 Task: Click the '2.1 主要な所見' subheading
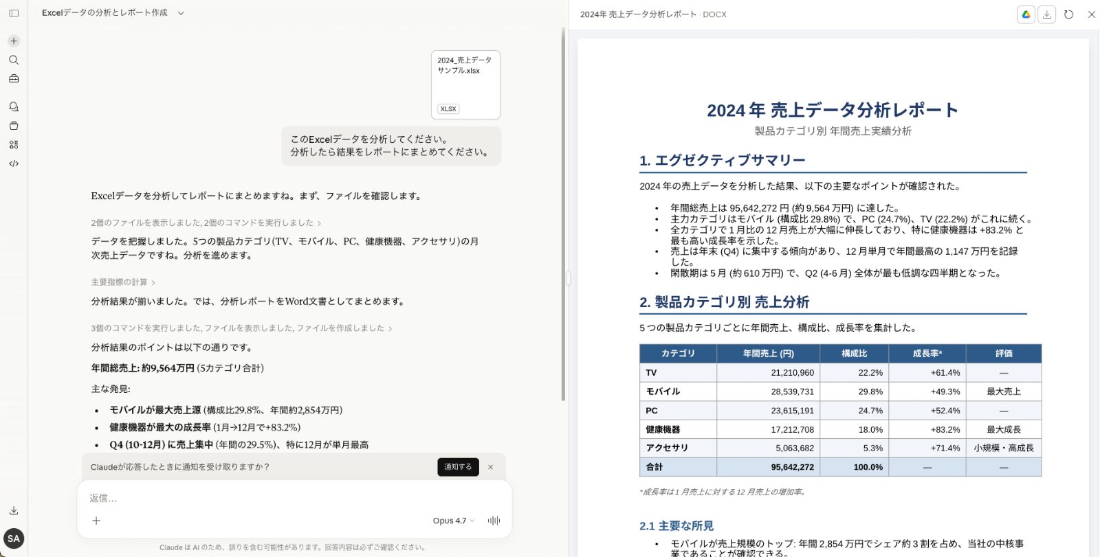click(x=676, y=526)
